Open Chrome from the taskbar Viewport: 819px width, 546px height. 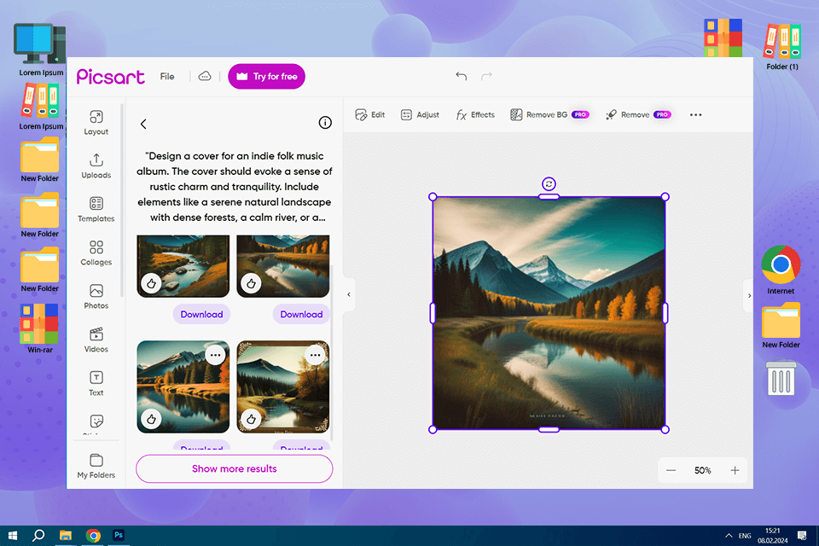(x=93, y=536)
